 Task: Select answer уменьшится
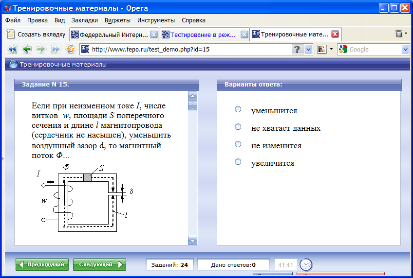pos(238,109)
